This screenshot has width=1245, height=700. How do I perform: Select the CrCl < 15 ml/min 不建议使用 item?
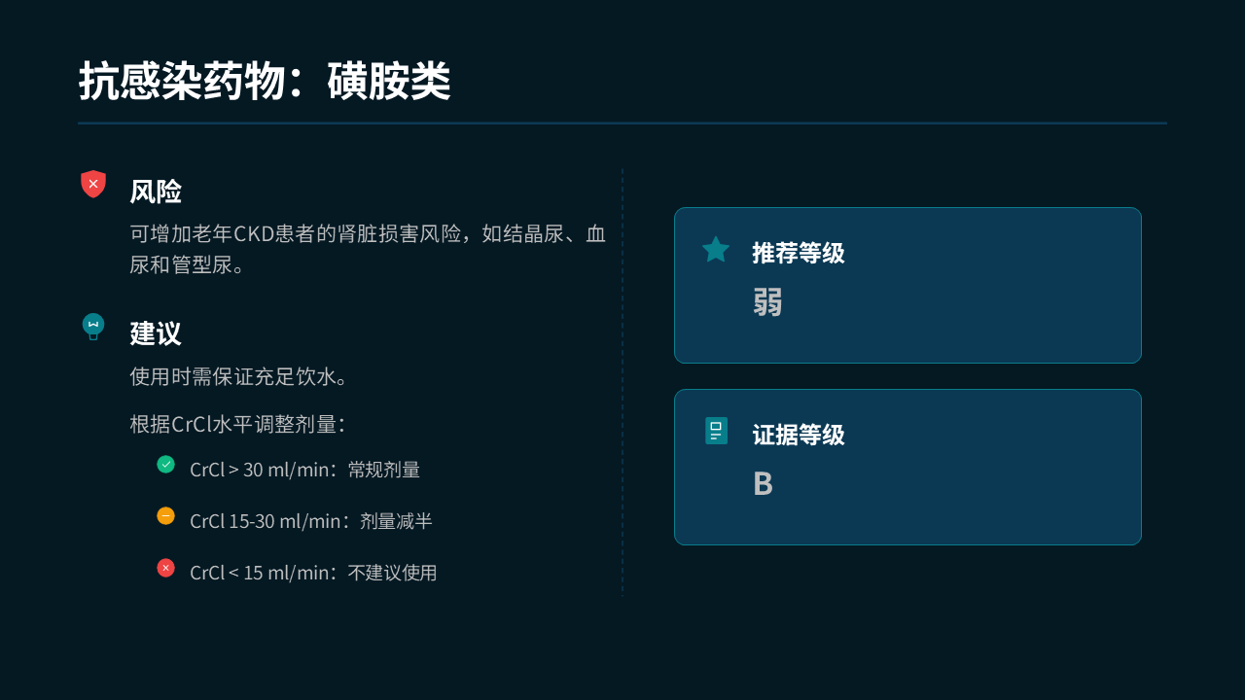click(x=313, y=573)
